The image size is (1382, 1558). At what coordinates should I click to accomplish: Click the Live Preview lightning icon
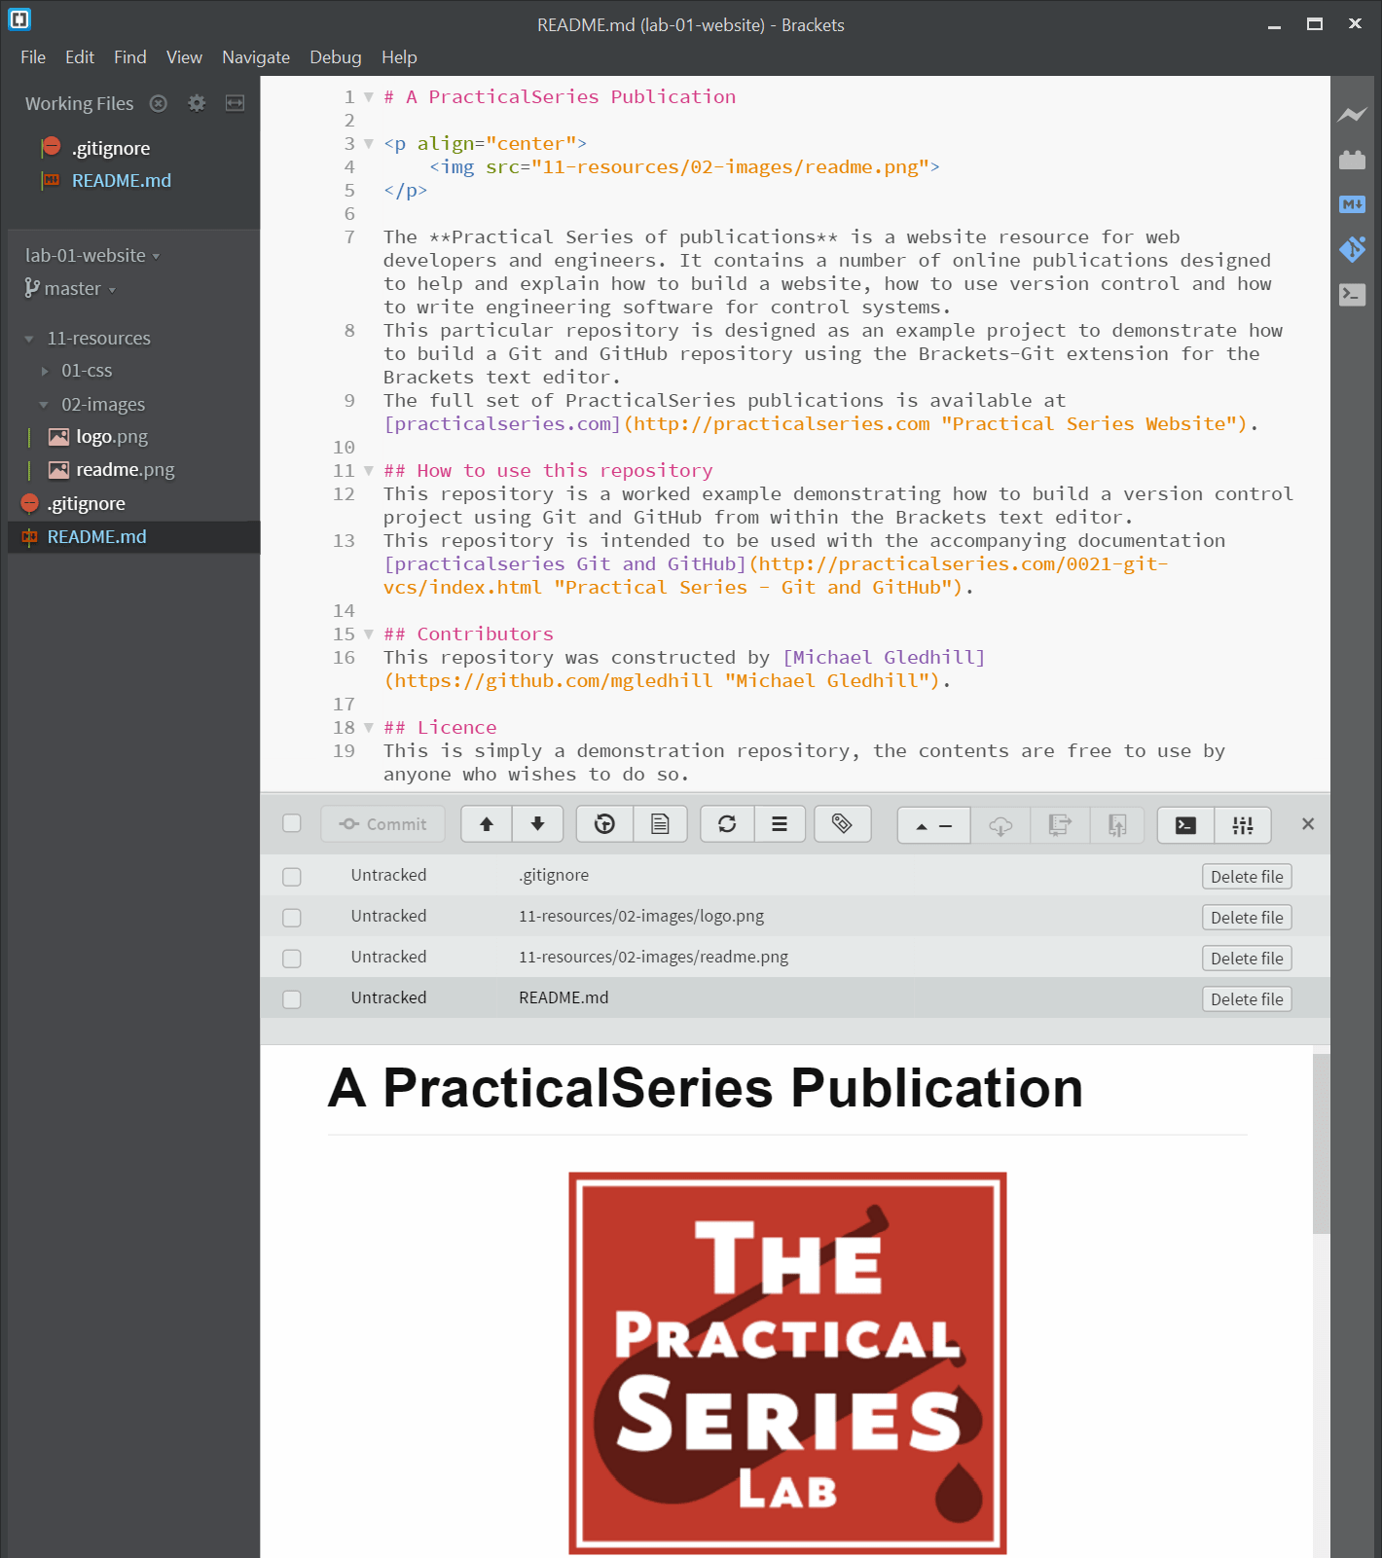click(x=1352, y=115)
